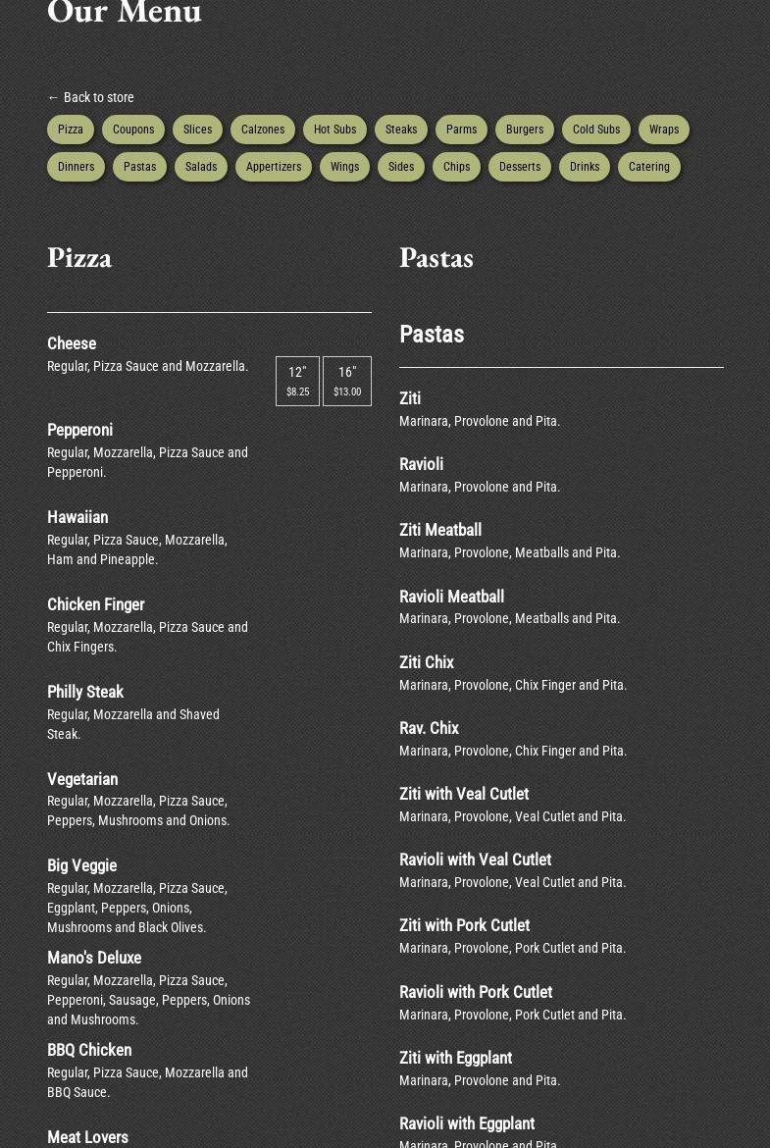Open the Big Veggie pizza item
770x1148 pixels.
point(82,865)
